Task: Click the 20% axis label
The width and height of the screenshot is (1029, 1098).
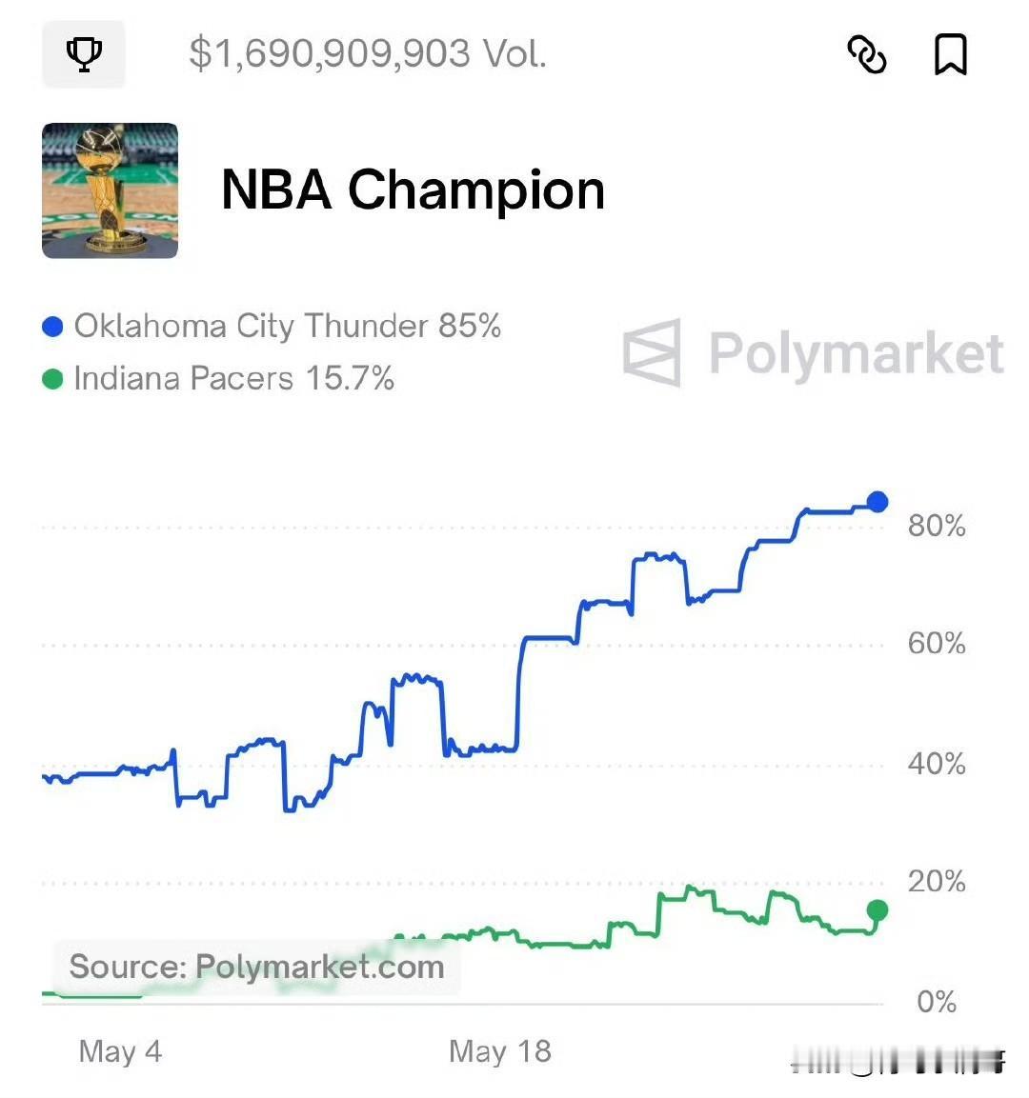Action: click(x=937, y=881)
